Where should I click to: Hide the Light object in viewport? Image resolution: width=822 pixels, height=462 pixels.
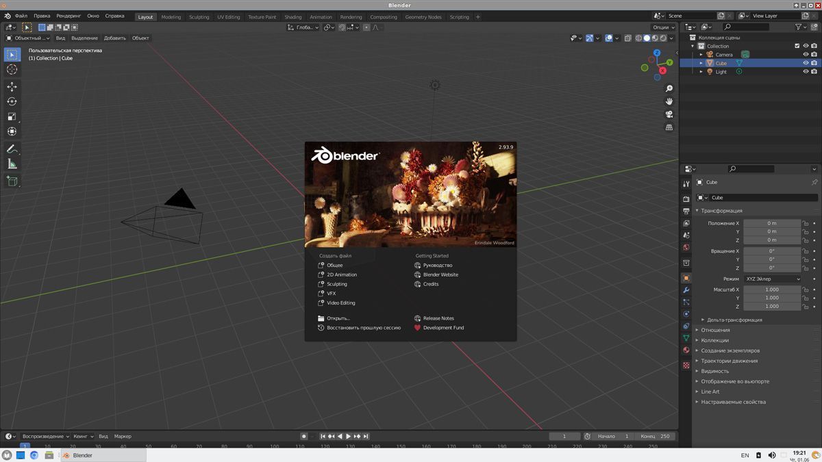point(806,71)
